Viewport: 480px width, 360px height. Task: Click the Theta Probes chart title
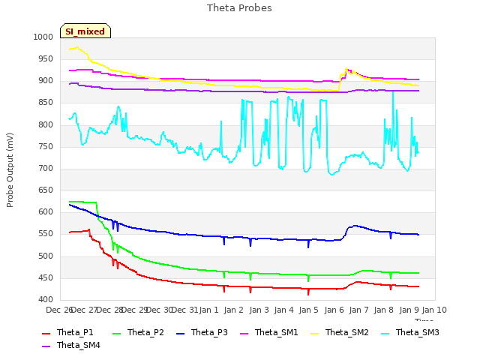click(x=239, y=8)
